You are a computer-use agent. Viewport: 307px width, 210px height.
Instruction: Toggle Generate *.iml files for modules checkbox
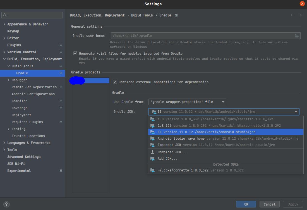tap(75, 53)
